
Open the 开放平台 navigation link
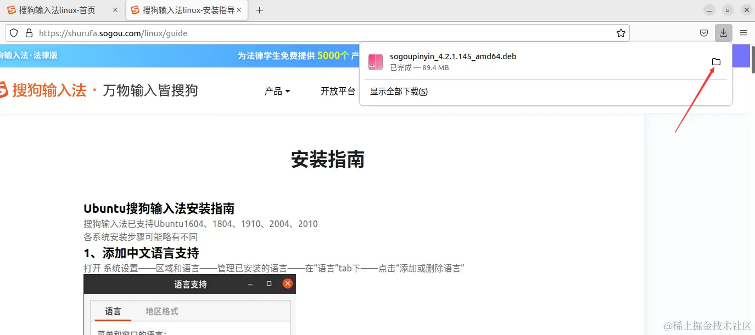pyautogui.click(x=338, y=91)
